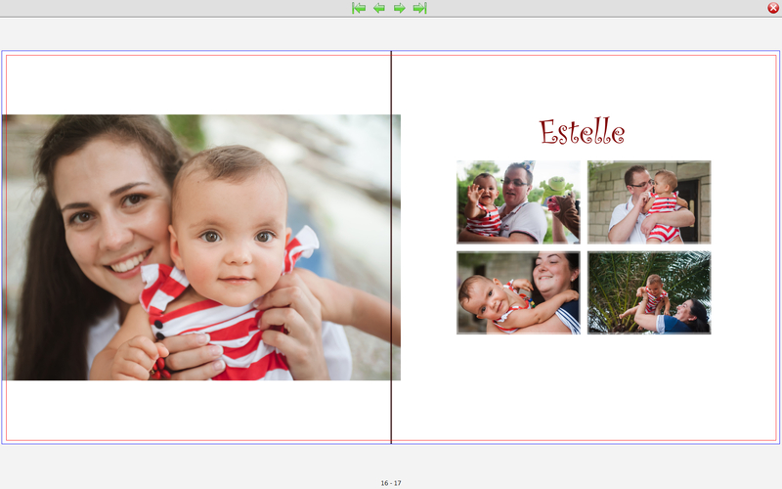This screenshot has width=782, height=489.
Task: Click the 16 - 17 page indicator
Action: click(391, 483)
